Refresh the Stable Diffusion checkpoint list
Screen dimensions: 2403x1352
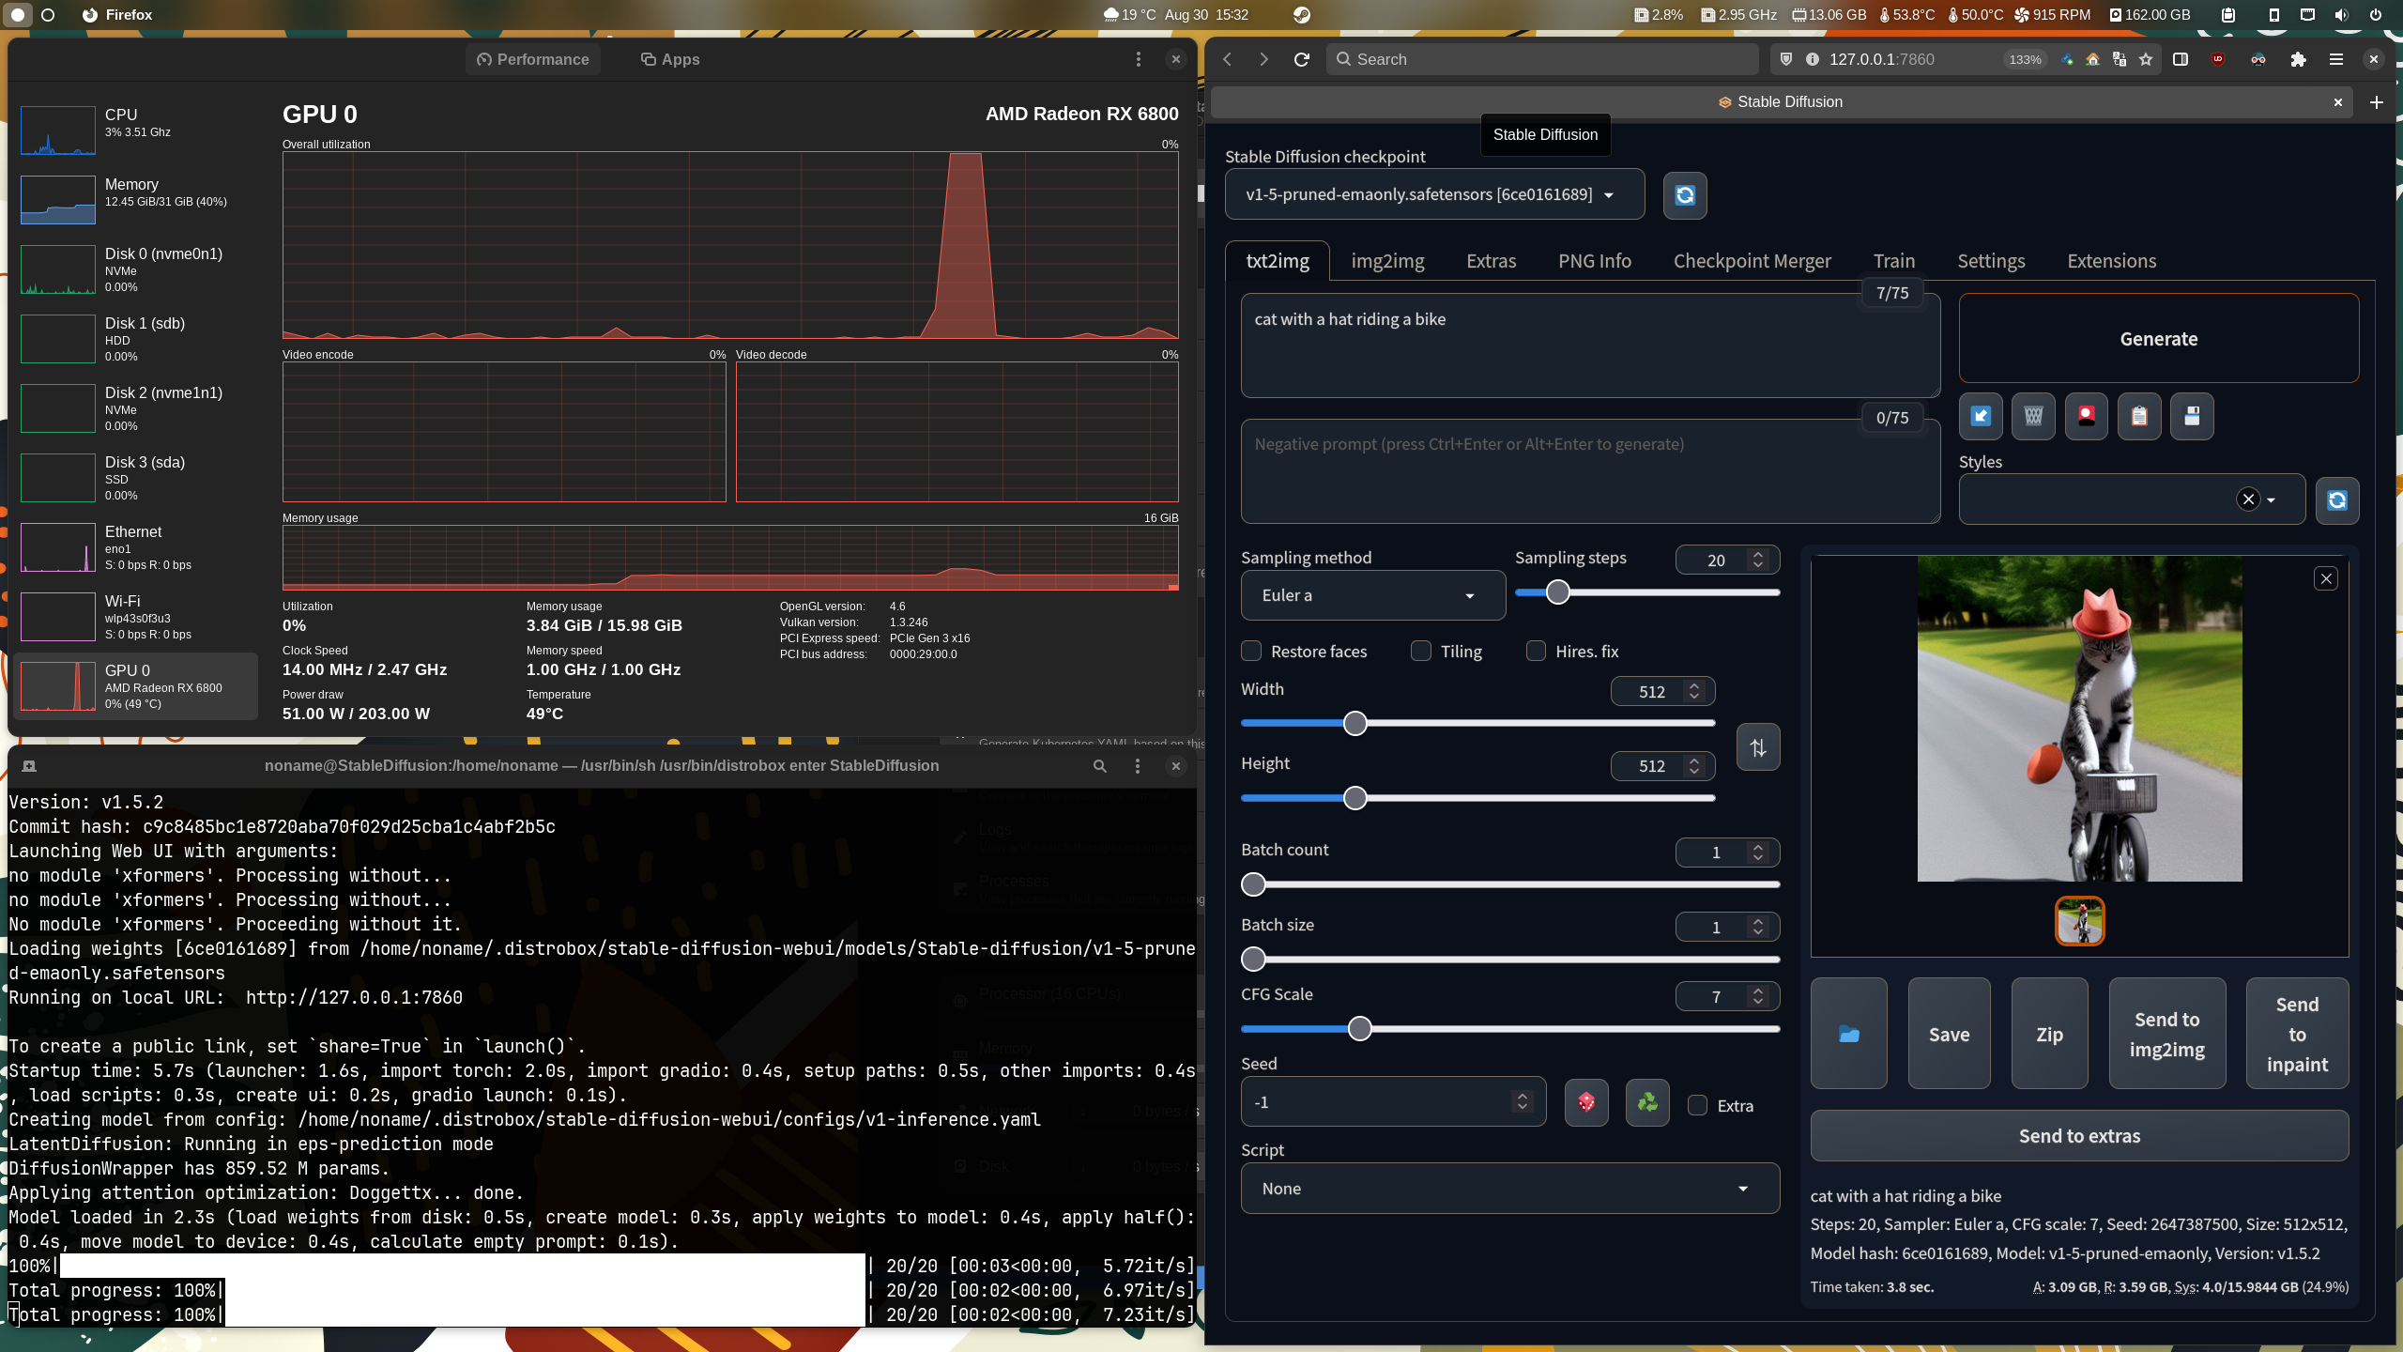tap(1685, 195)
